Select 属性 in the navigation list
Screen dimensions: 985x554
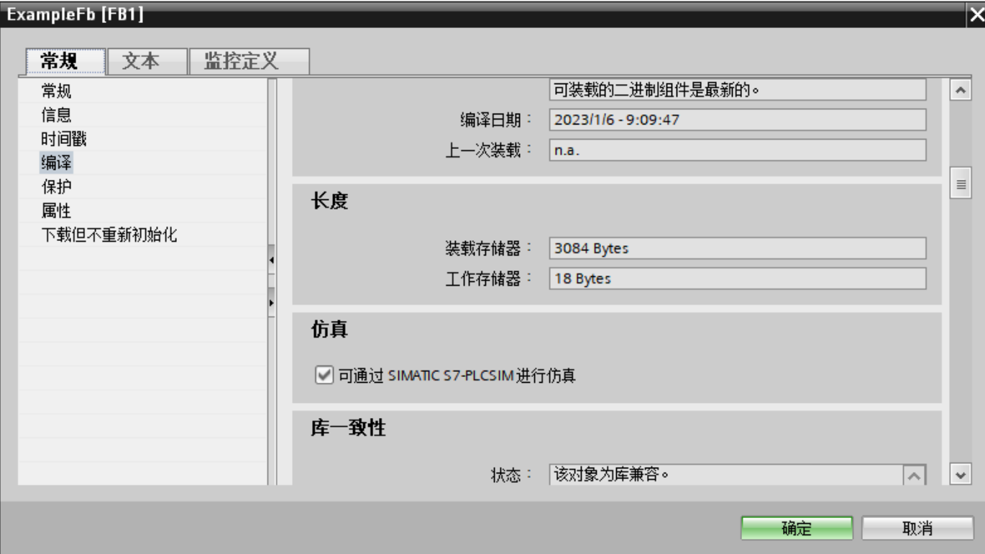tap(56, 211)
